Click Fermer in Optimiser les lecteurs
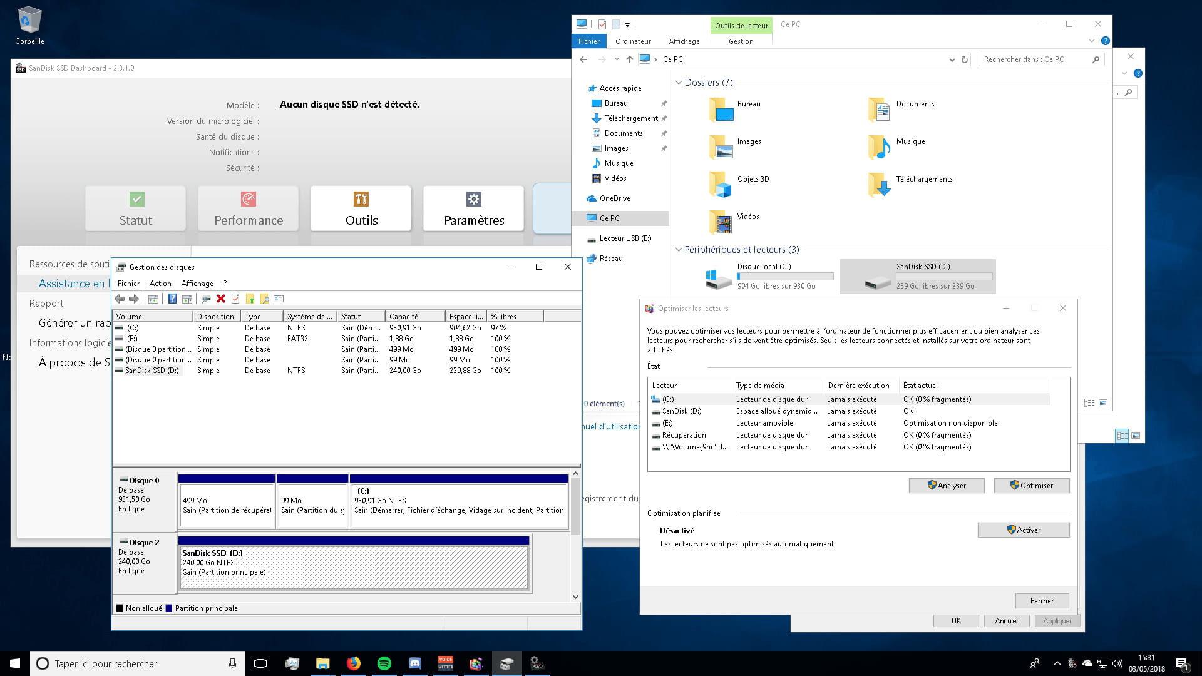This screenshot has width=1202, height=676. tap(1042, 601)
